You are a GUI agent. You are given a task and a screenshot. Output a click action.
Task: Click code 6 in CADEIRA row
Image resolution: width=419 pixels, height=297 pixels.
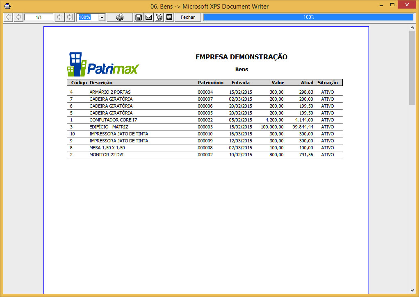point(71,106)
